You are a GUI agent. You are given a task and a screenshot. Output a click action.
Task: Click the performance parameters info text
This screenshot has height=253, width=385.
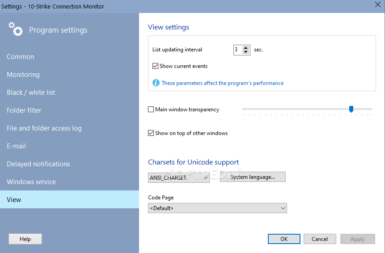pos(222,83)
